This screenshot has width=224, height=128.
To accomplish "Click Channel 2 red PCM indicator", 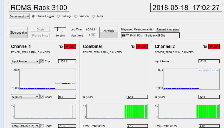I will pos(214,46).
